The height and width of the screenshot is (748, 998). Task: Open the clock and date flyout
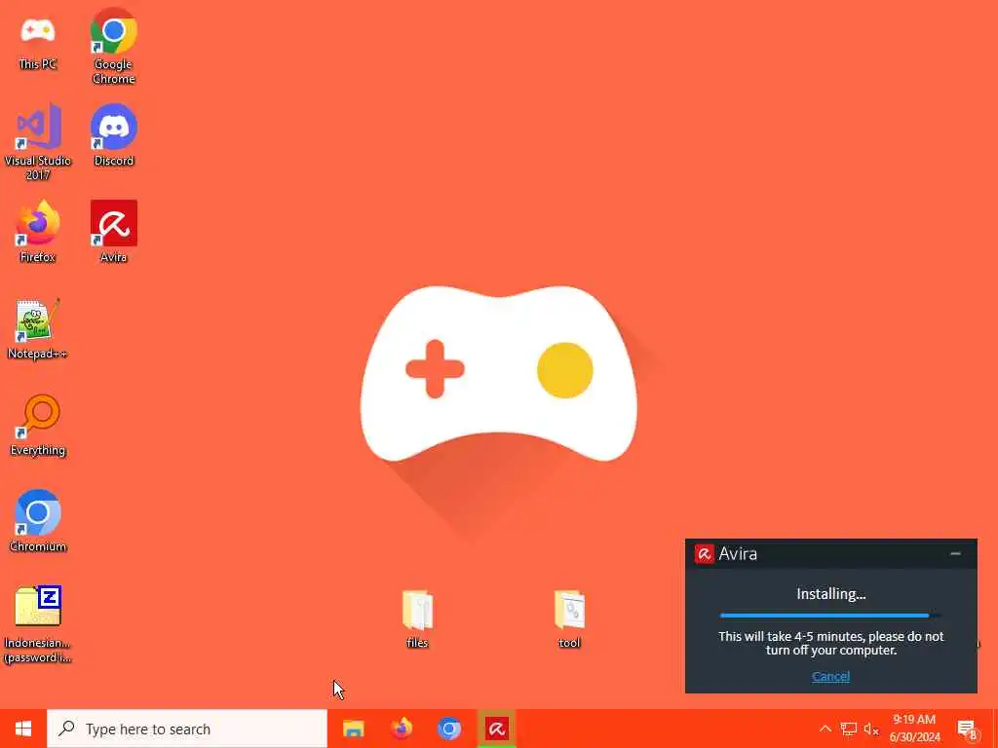point(914,729)
